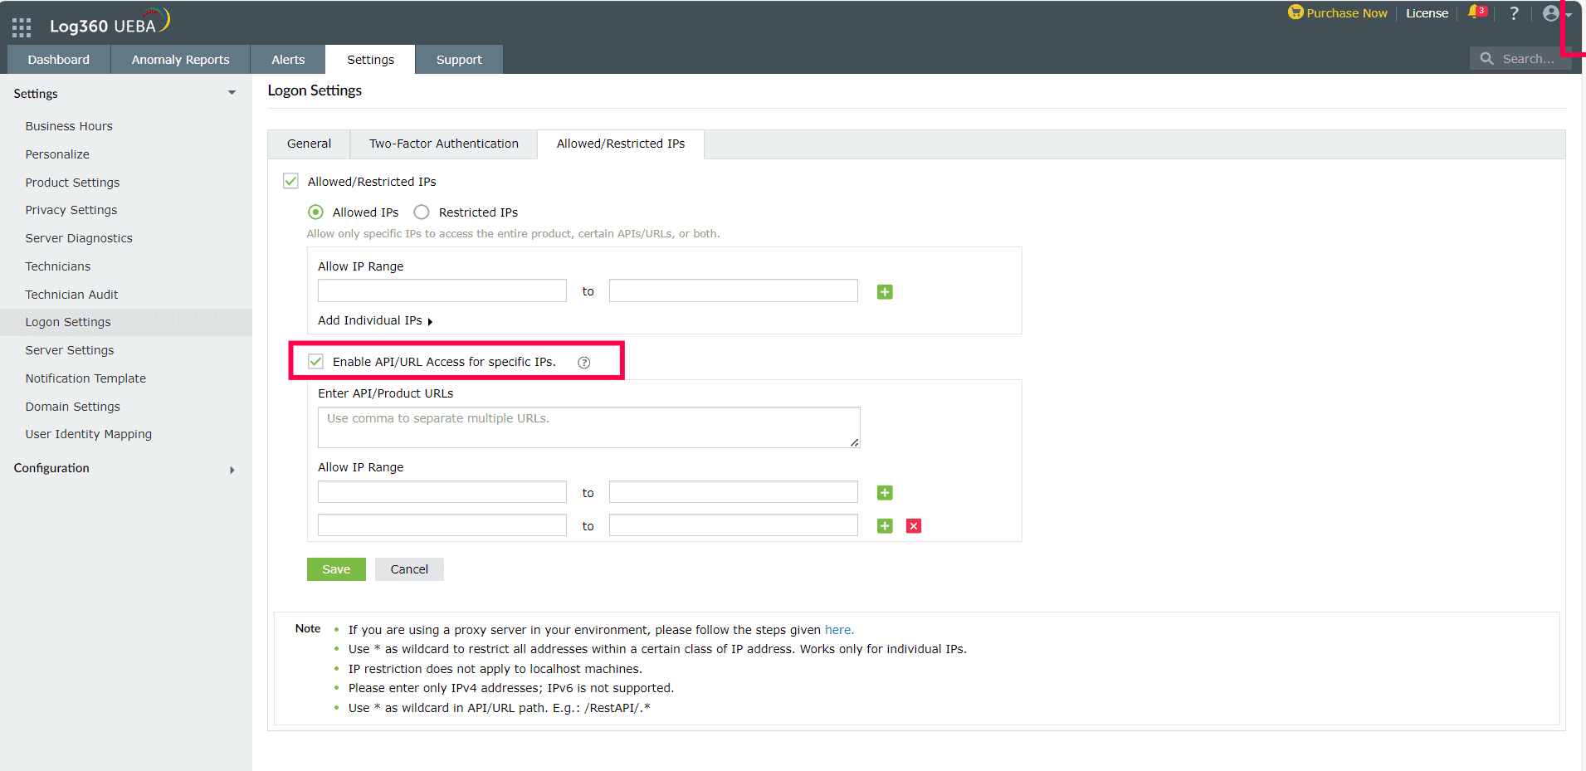The image size is (1586, 771).
Task: Uncheck Enable API/URL Access for specific IPs
Action: [315, 361]
